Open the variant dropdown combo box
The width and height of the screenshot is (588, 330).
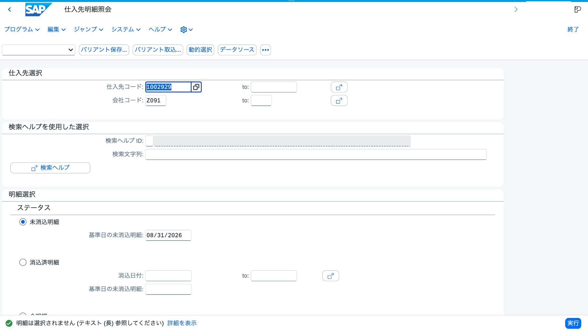(x=38, y=50)
